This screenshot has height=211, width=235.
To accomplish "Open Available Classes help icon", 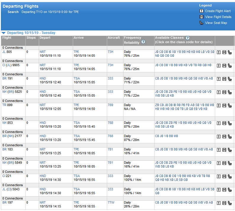I will [187, 38].
